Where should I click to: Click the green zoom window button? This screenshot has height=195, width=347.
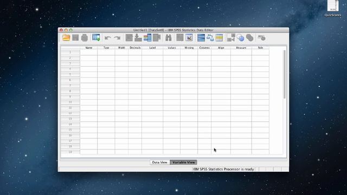[x=71, y=30]
